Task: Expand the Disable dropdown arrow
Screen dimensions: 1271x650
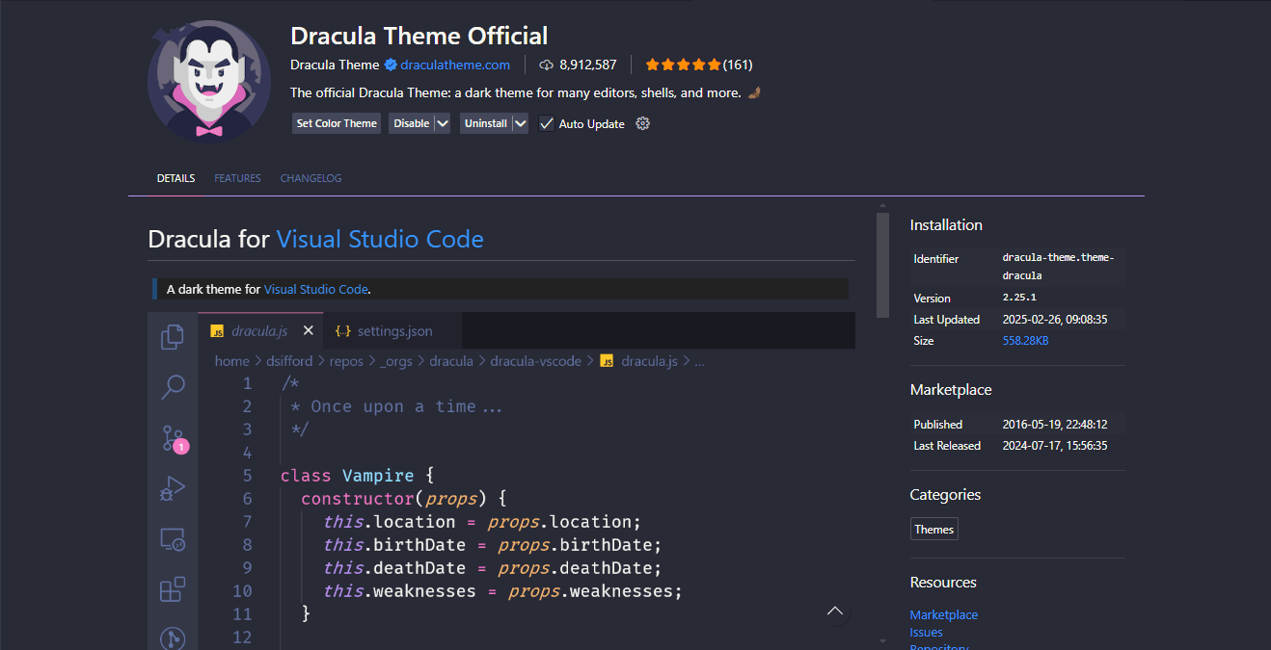Action: (x=442, y=123)
